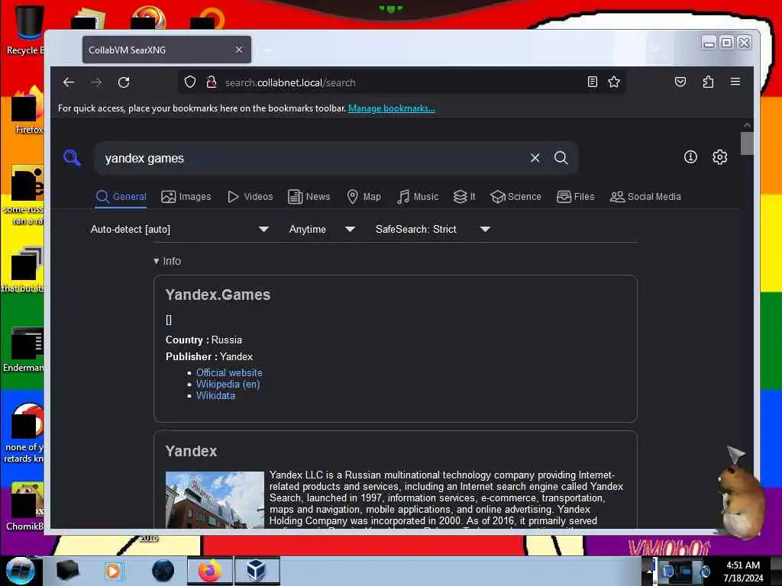Open the Windows Start orb

point(20,571)
